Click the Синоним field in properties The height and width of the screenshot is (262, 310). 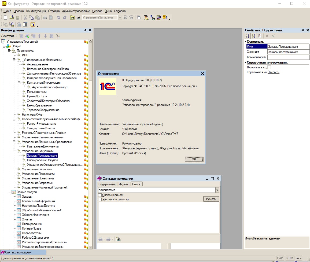coord(288,52)
